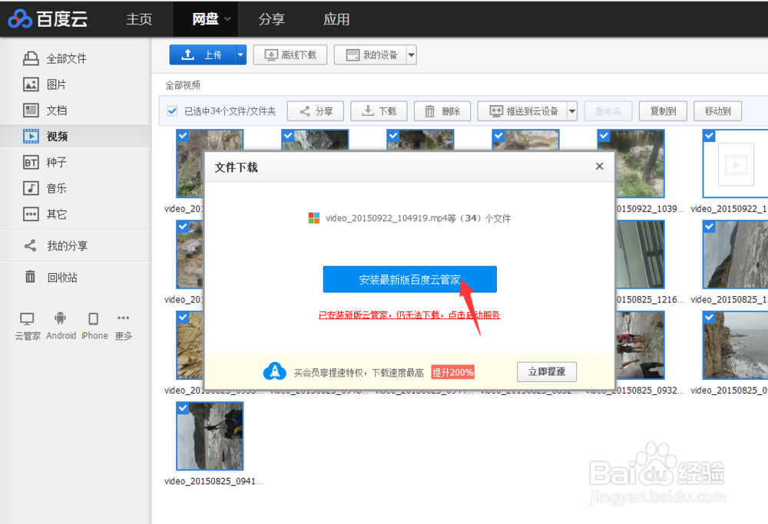Click the 重命名 rename button
Image resolution: width=768 pixels, height=524 pixels.
(608, 111)
